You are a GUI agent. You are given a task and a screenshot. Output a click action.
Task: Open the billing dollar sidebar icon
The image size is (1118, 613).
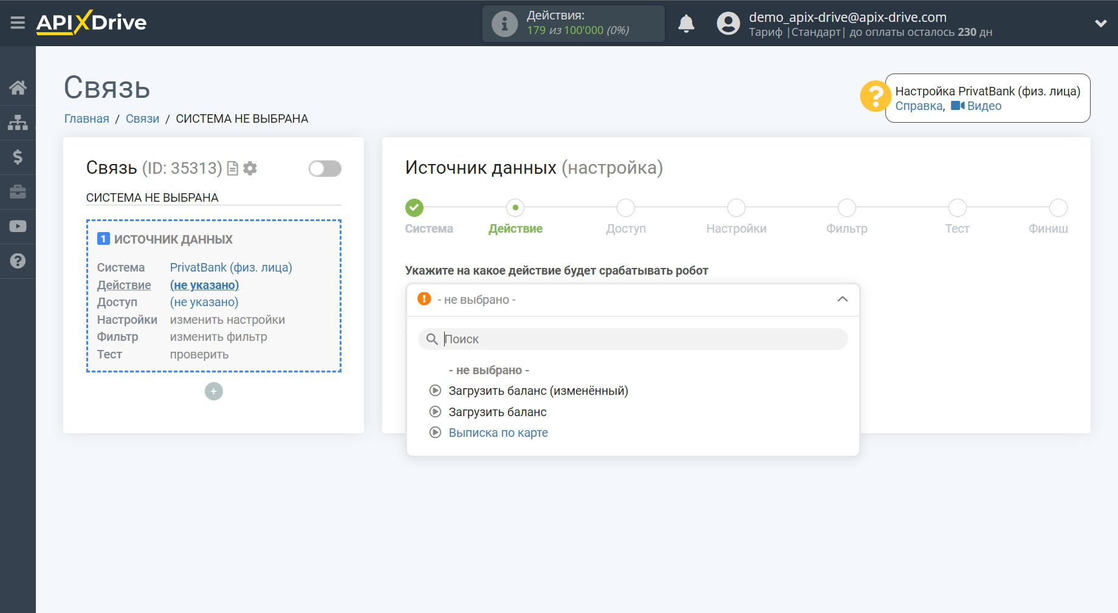(x=18, y=157)
